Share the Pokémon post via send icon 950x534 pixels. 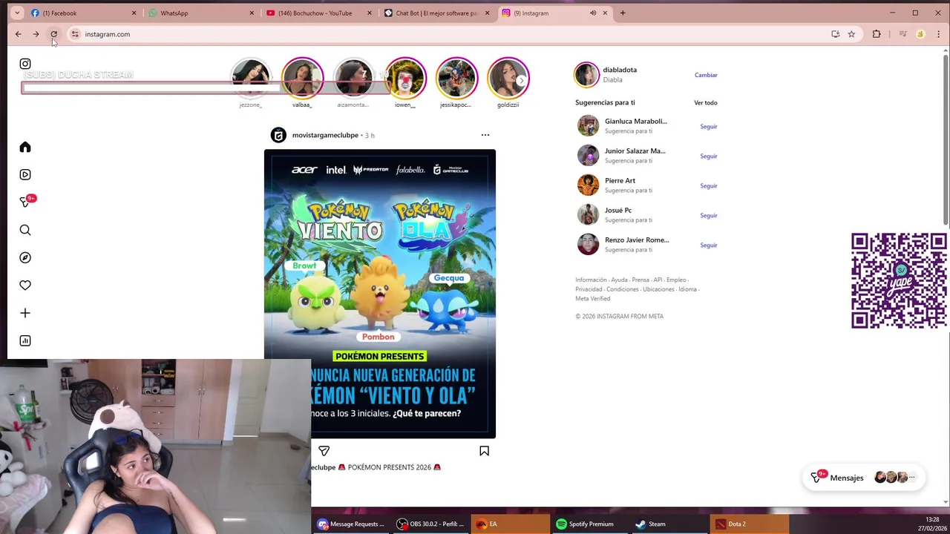(x=324, y=451)
